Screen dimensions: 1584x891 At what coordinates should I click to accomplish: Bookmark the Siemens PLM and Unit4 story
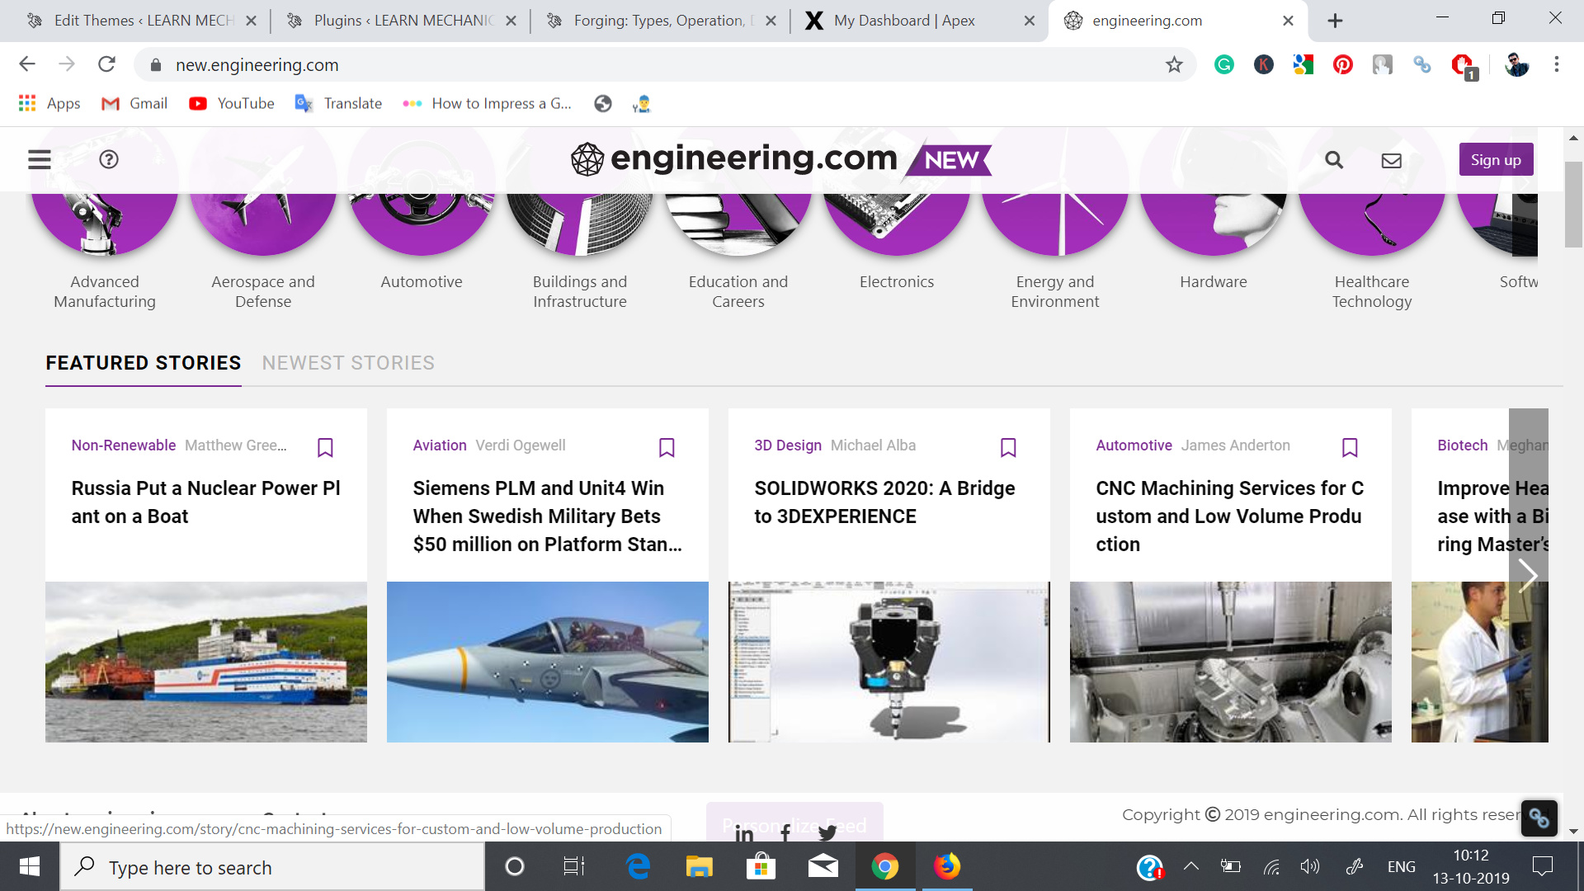[x=667, y=447]
